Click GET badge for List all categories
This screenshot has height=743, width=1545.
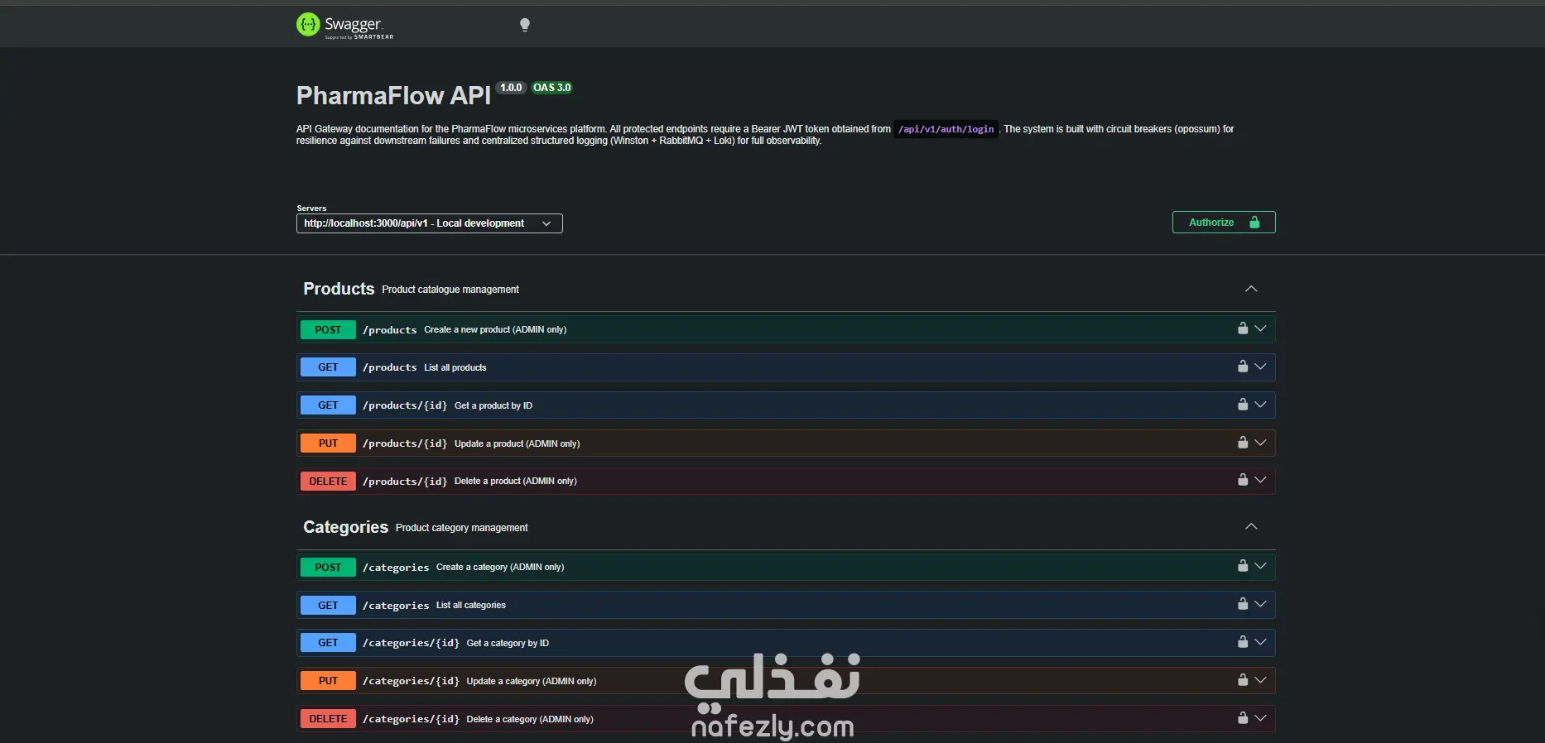(328, 605)
